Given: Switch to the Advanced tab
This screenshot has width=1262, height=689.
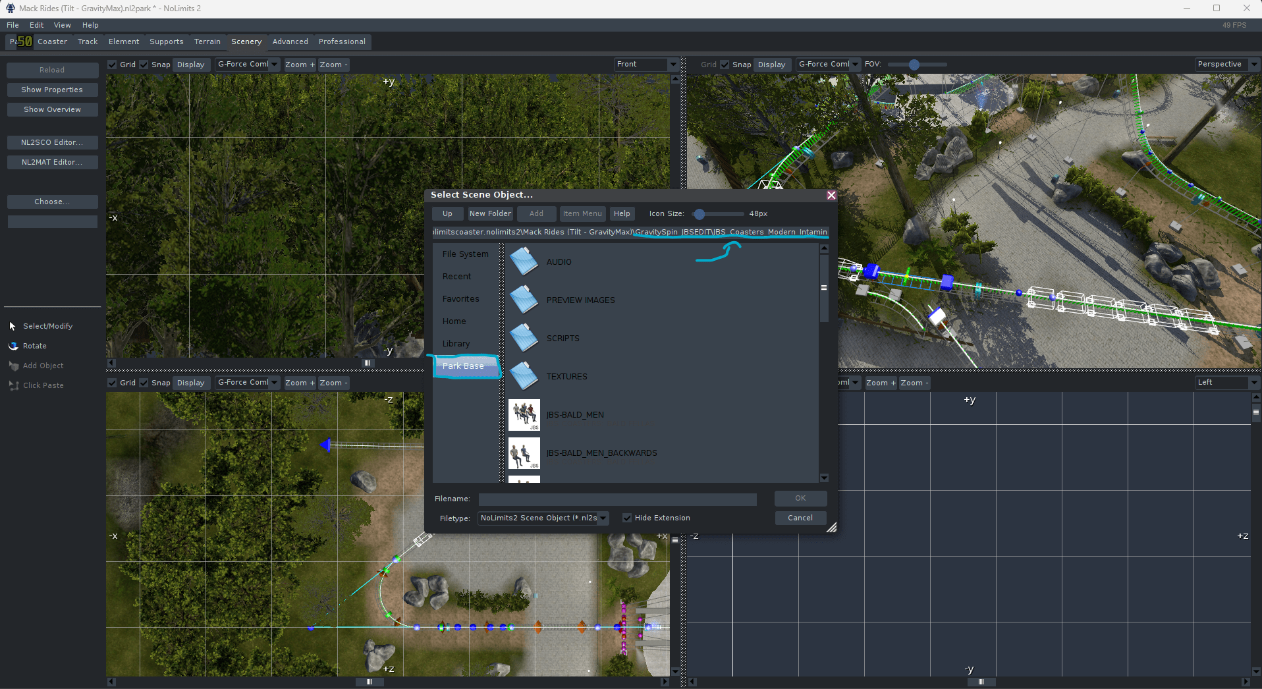Looking at the screenshot, I should point(290,41).
